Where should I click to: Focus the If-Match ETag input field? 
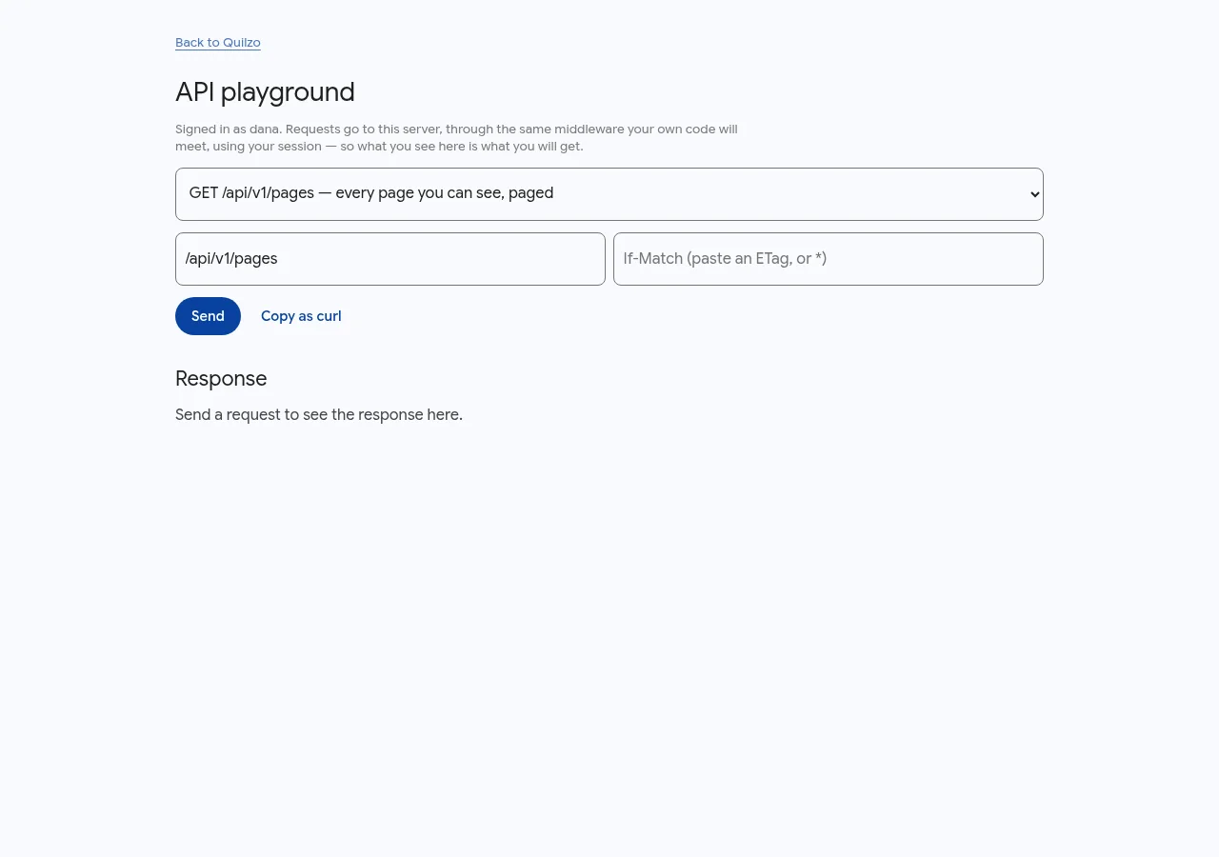coord(829,259)
